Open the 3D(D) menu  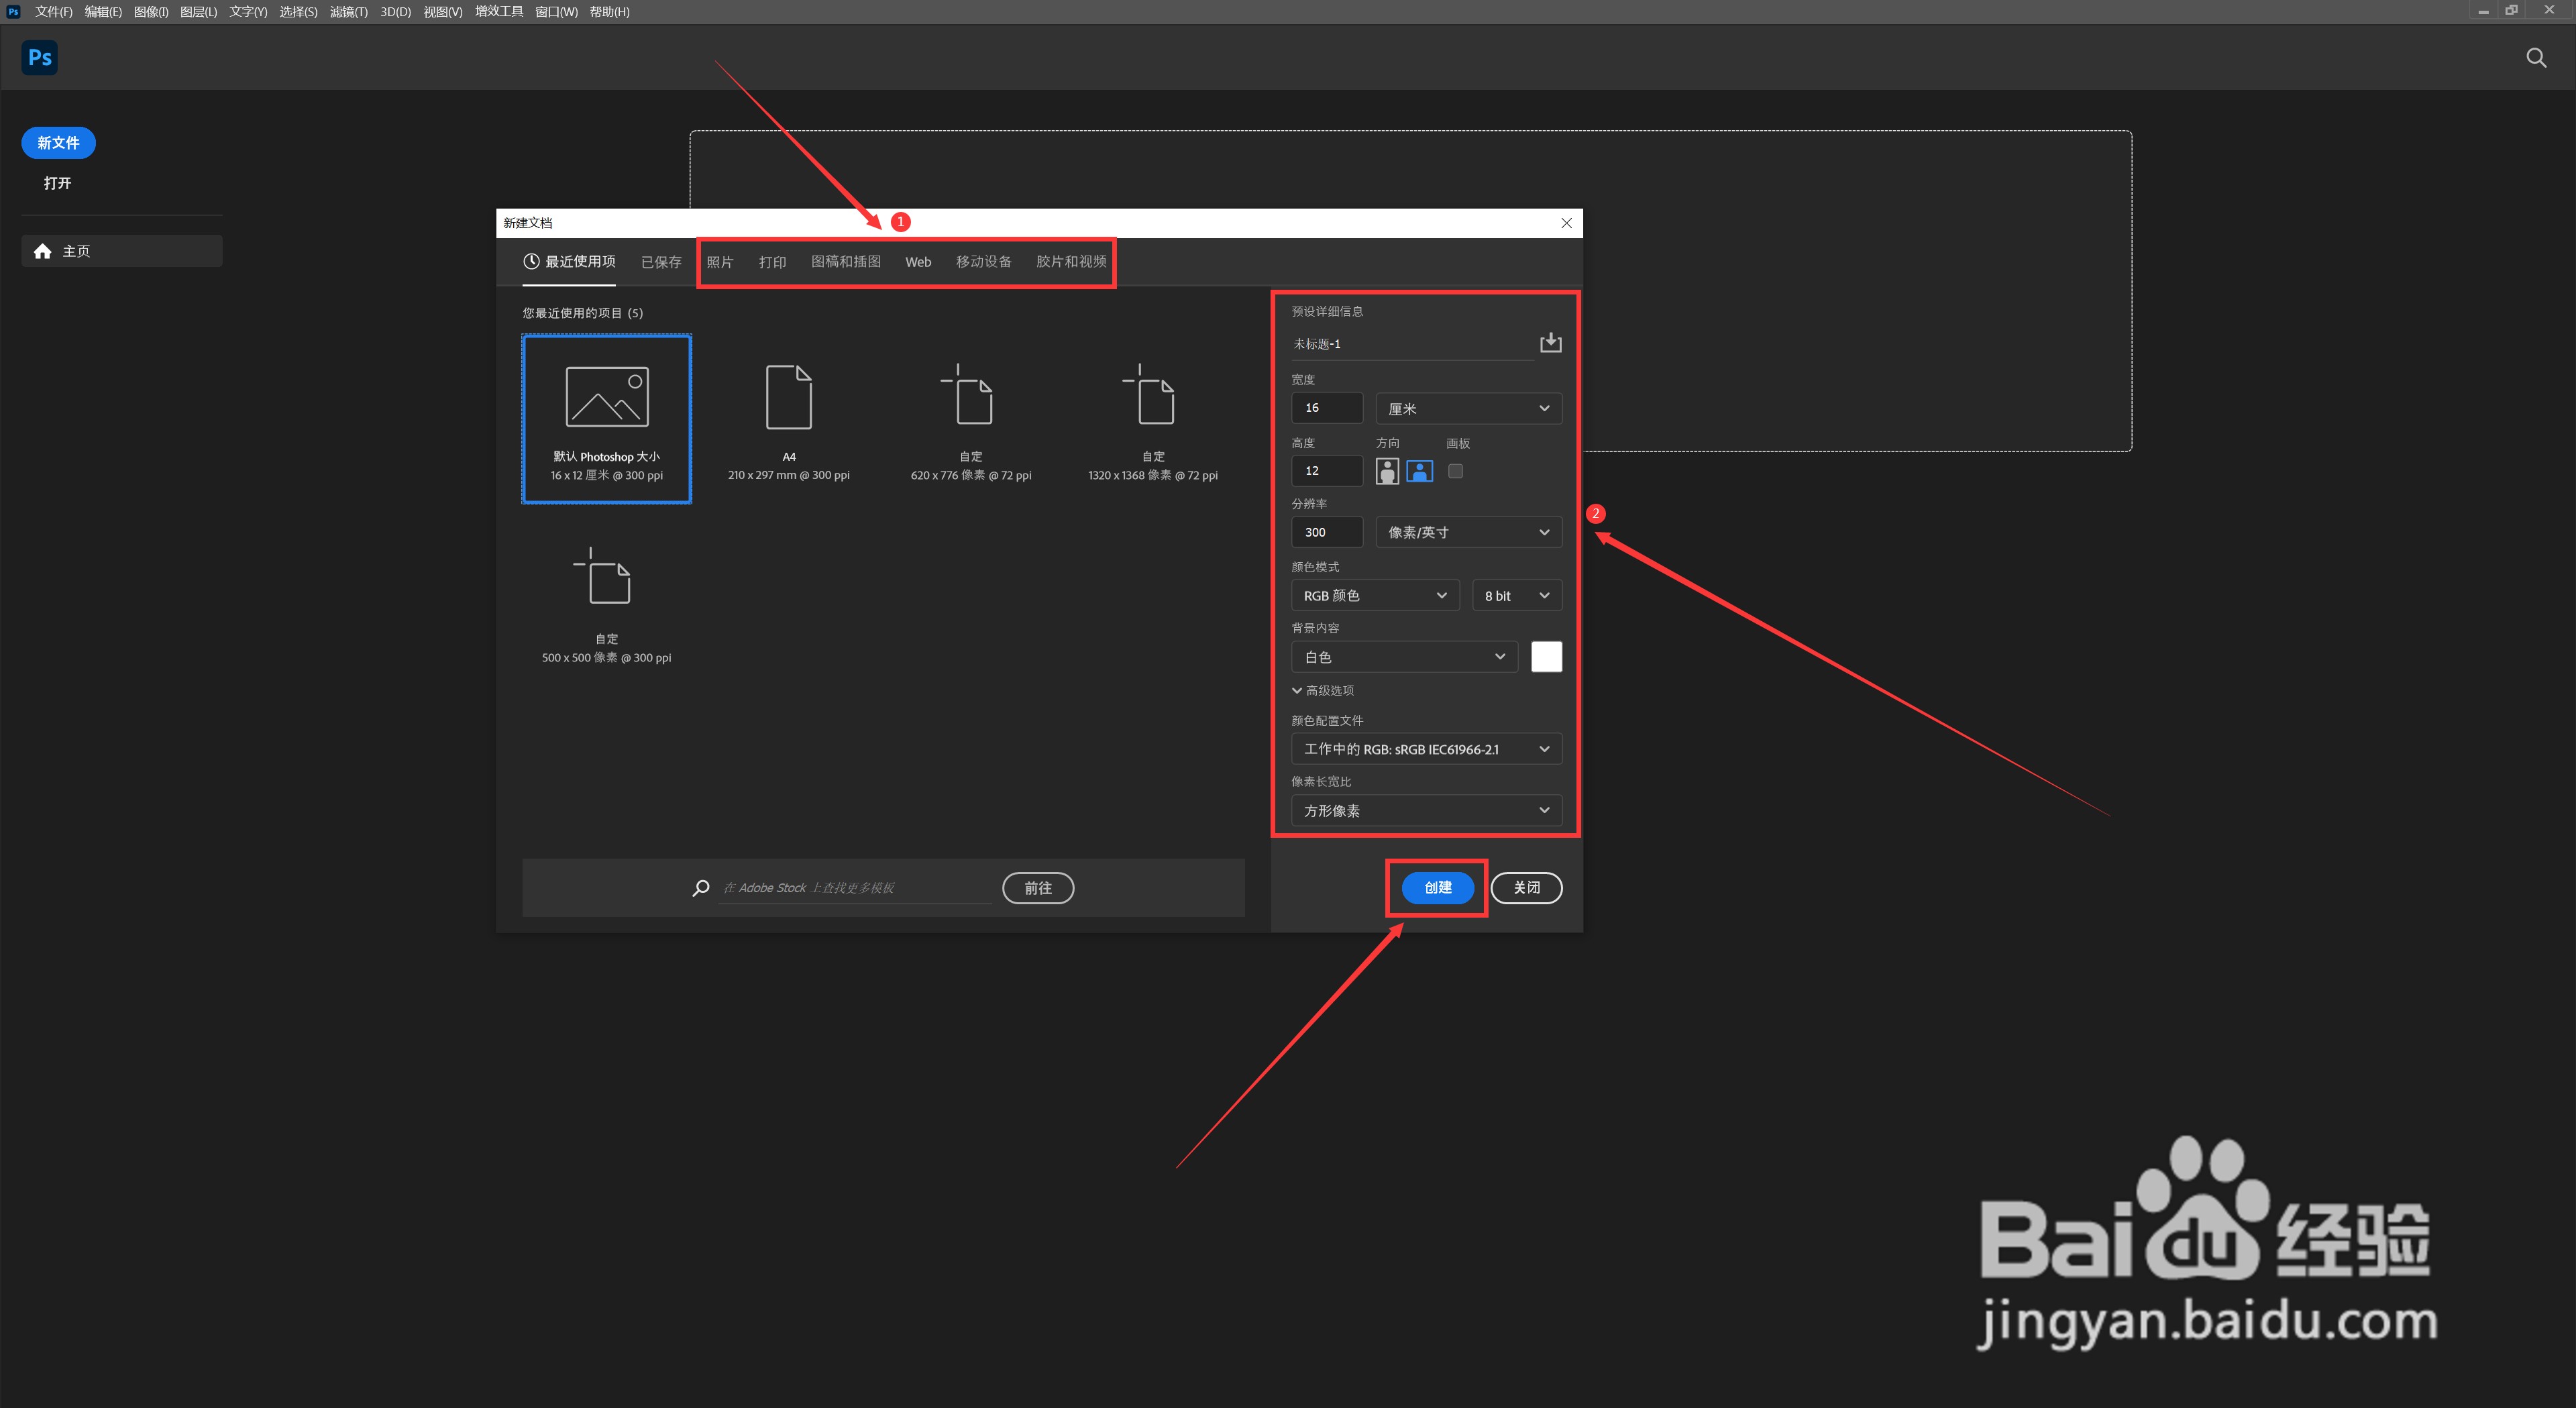click(395, 12)
